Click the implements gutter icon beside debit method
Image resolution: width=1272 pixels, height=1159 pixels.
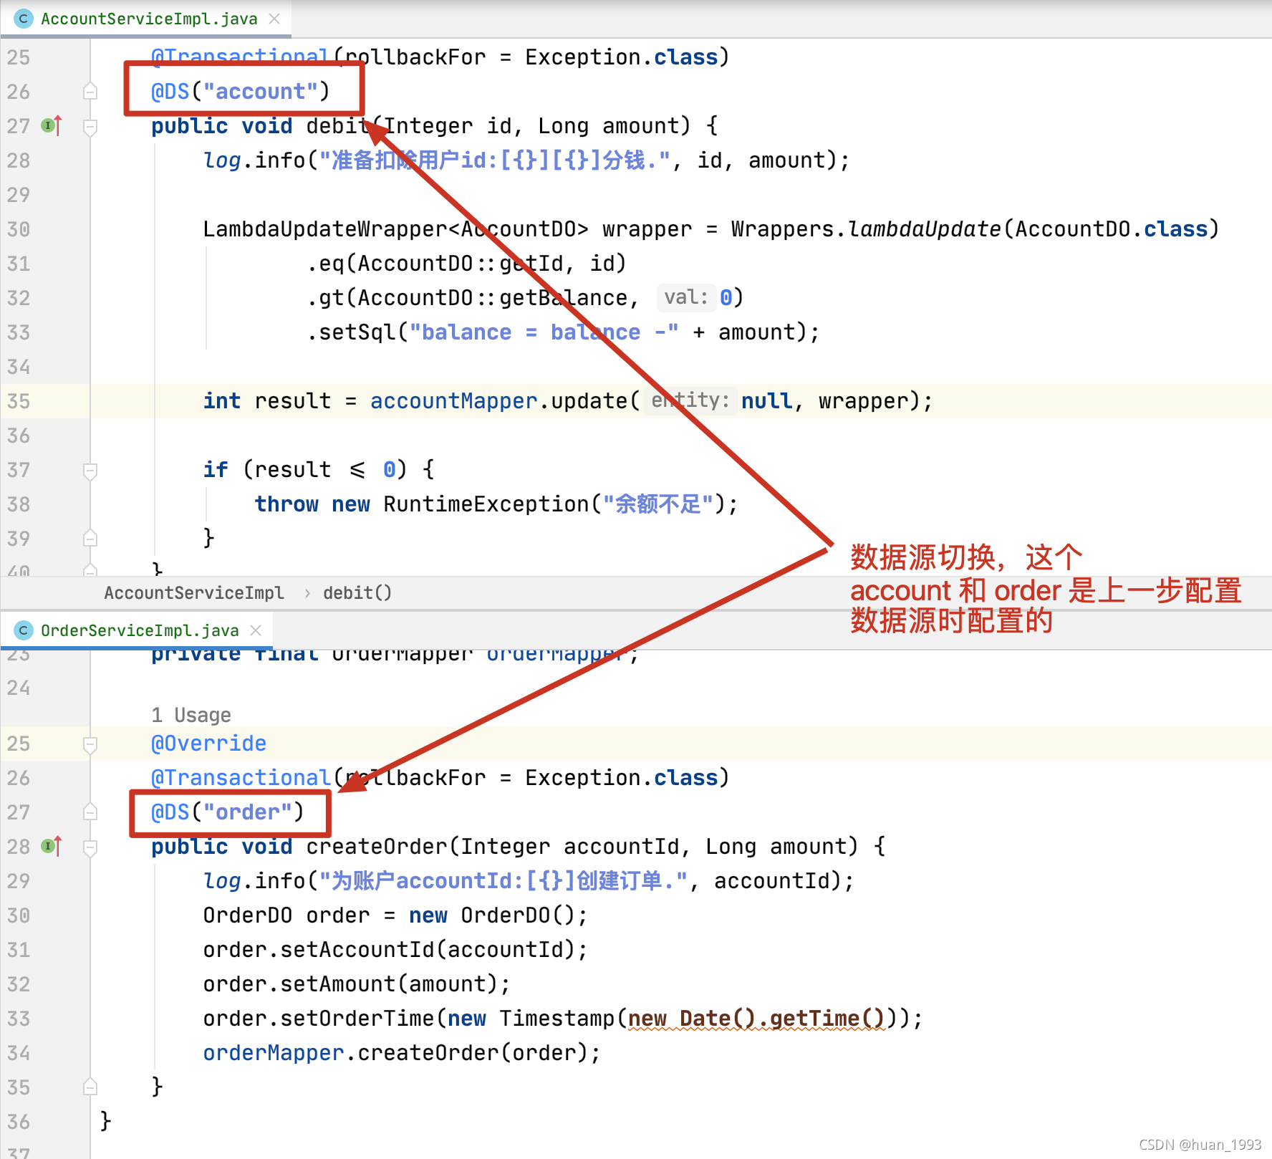(52, 126)
